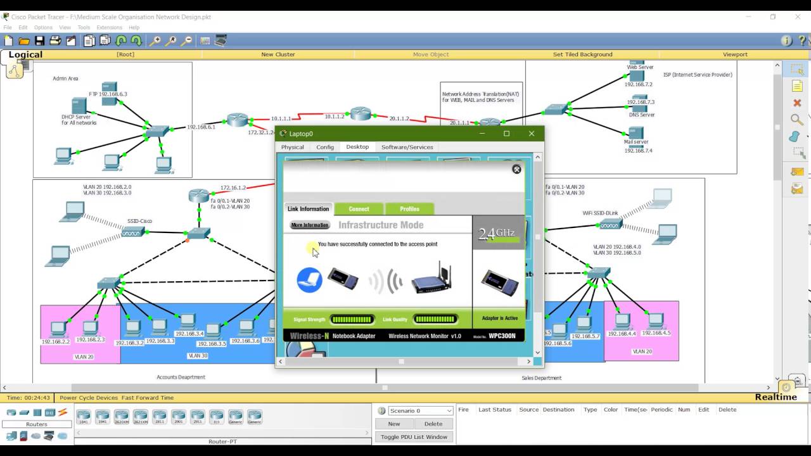The height and width of the screenshot is (456, 811).
Task: Reset zoom with the R magnifier icon
Action: point(170,41)
